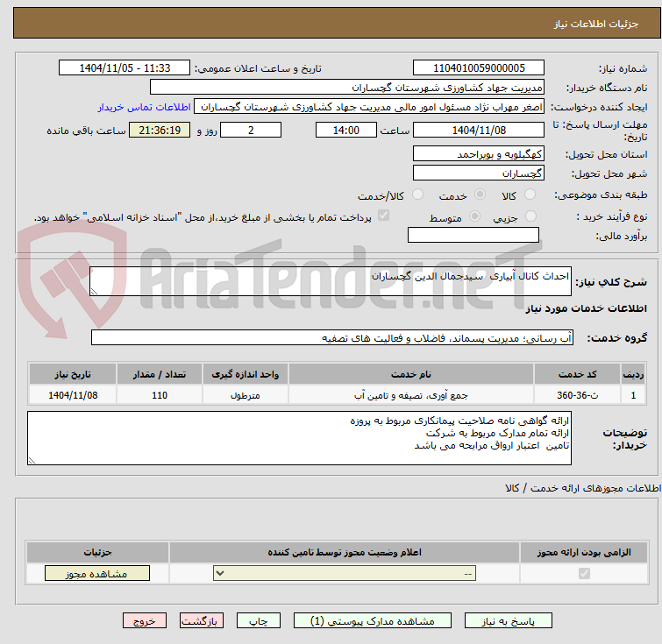Select the متوسط purchase type radio
Screen dimensions: 662x644
pos(475,216)
